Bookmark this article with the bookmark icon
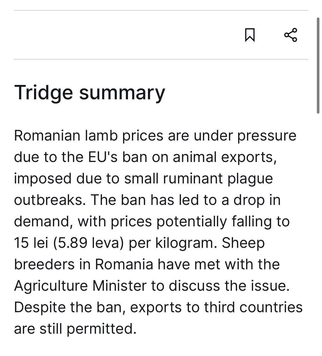 coord(250,35)
